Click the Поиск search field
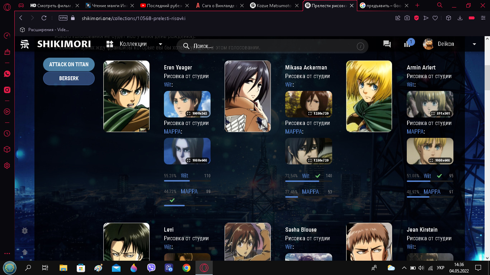 pos(269,46)
